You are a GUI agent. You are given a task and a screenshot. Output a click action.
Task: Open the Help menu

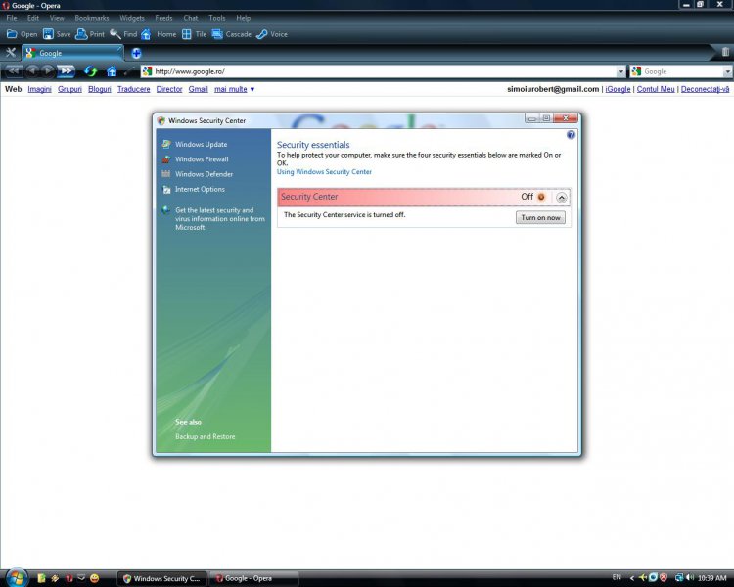point(243,18)
